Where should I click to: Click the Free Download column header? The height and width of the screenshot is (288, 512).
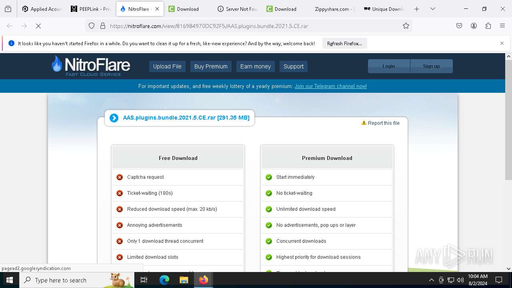click(x=178, y=158)
